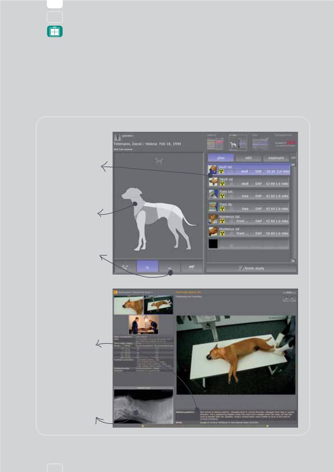334x472 pixels.
Task: Click the finish study button
Action: 251,268
